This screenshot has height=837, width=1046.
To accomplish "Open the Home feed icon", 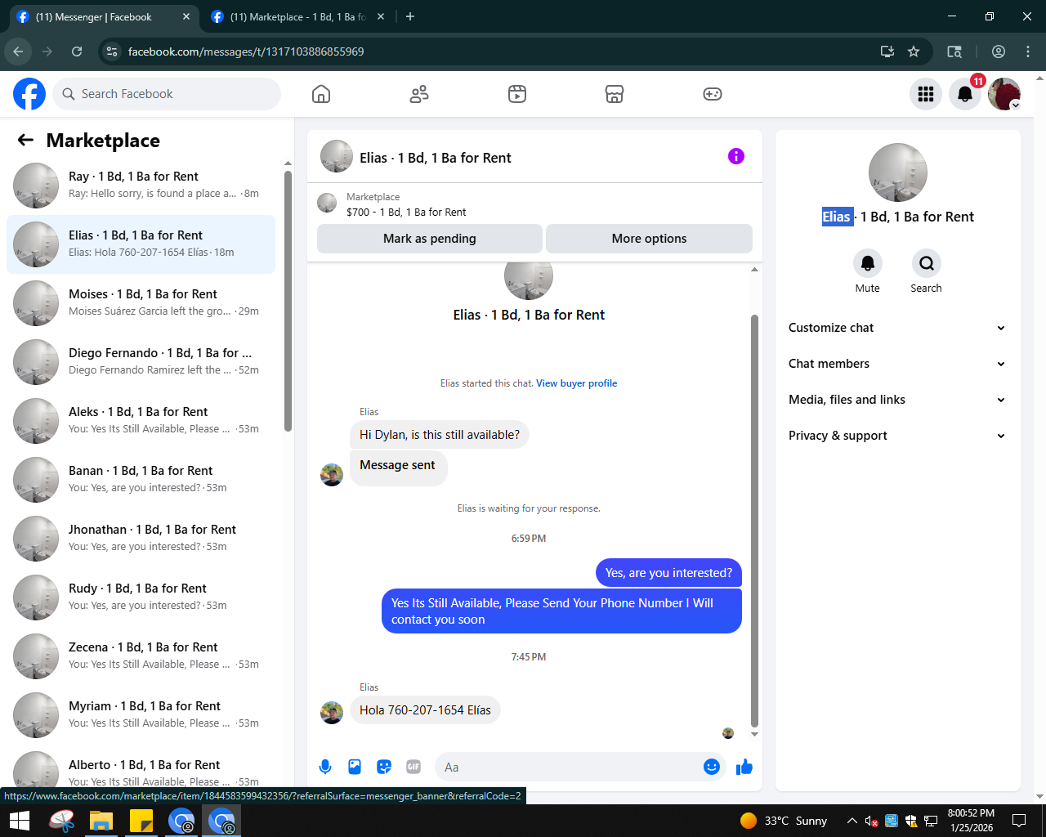I will pos(321,94).
